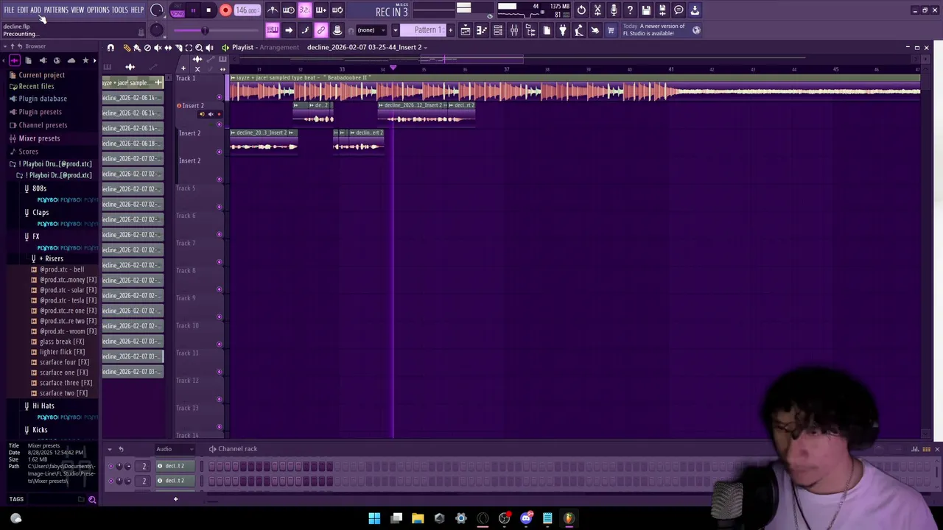Image resolution: width=943 pixels, height=530 pixels.
Task: Toggle the 3.2.1 countdown before recording
Action: click(304, 10)
